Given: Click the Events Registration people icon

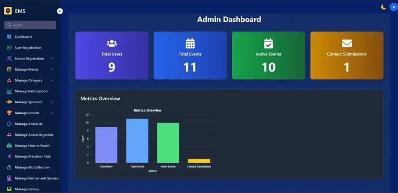Looking at the screenshot, I should click(x=9, y=59).
